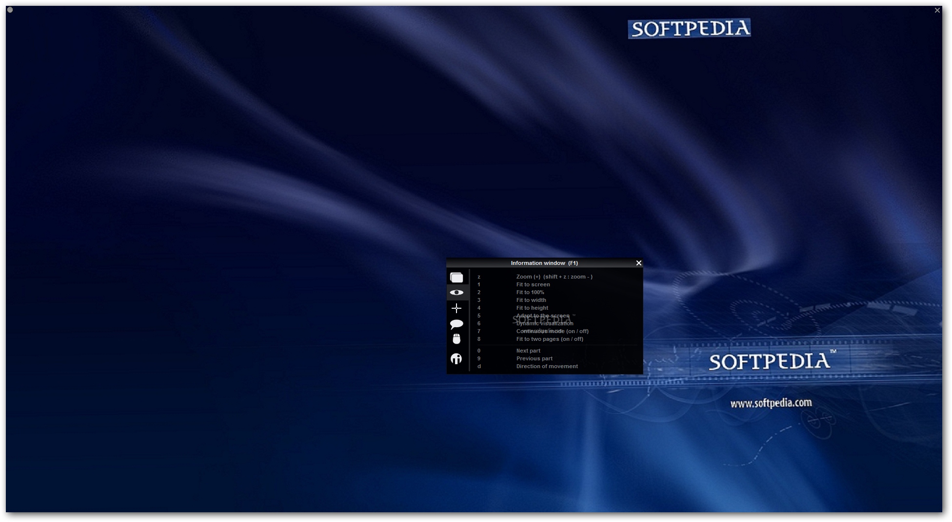Open the speech bubble section icon

pos(456,324)
